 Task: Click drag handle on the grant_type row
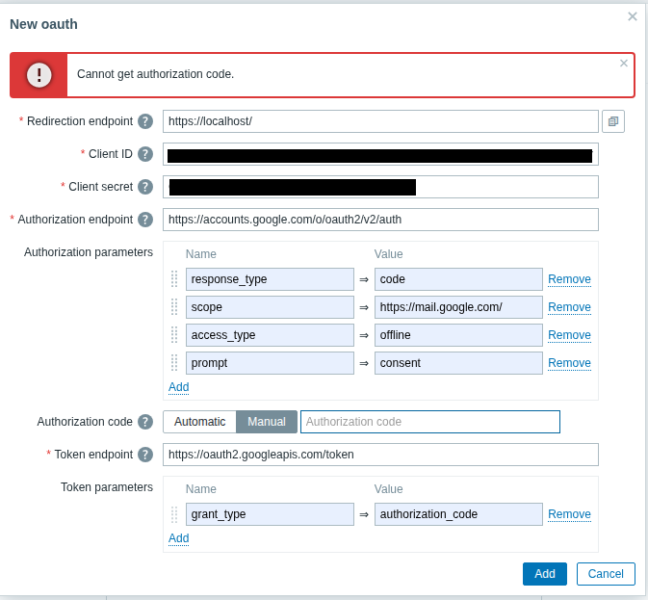[x=174, y=514]
